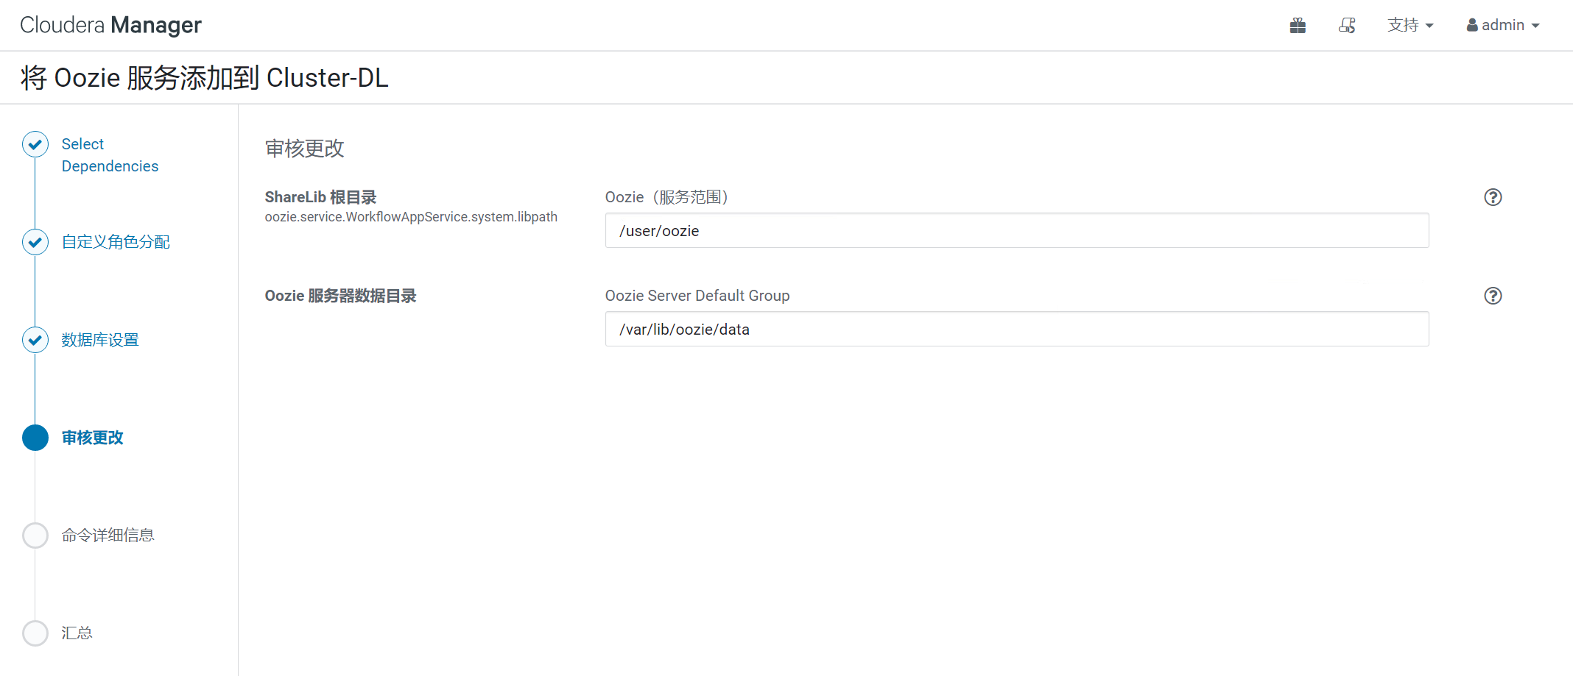Go to 数据库设置 step
Viewport: 1573px width, 676px height.
click(x=100, y=340)
